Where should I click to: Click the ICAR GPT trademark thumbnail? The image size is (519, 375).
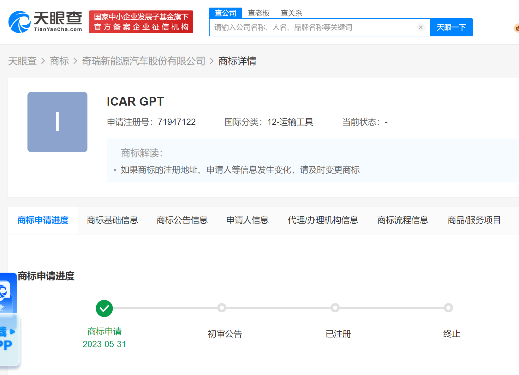(x=57, y=122)
